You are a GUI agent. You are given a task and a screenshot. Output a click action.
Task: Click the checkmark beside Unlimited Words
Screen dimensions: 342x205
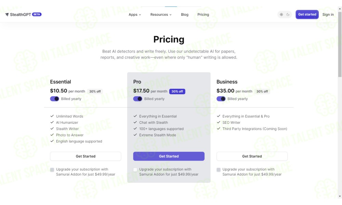pyautogui.click(x=52, y=116)
